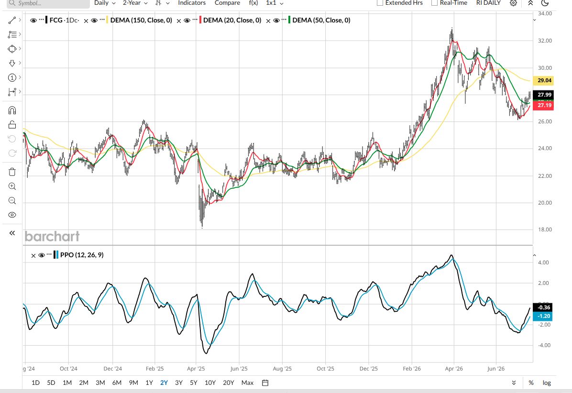This screenshot has height=393, width=572.
Task: Remove the PPO (12, 26, 9) study
Action: (x=33, y=256)
